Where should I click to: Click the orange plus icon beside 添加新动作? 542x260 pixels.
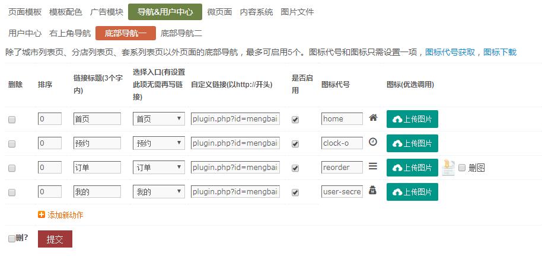[42, 215]
